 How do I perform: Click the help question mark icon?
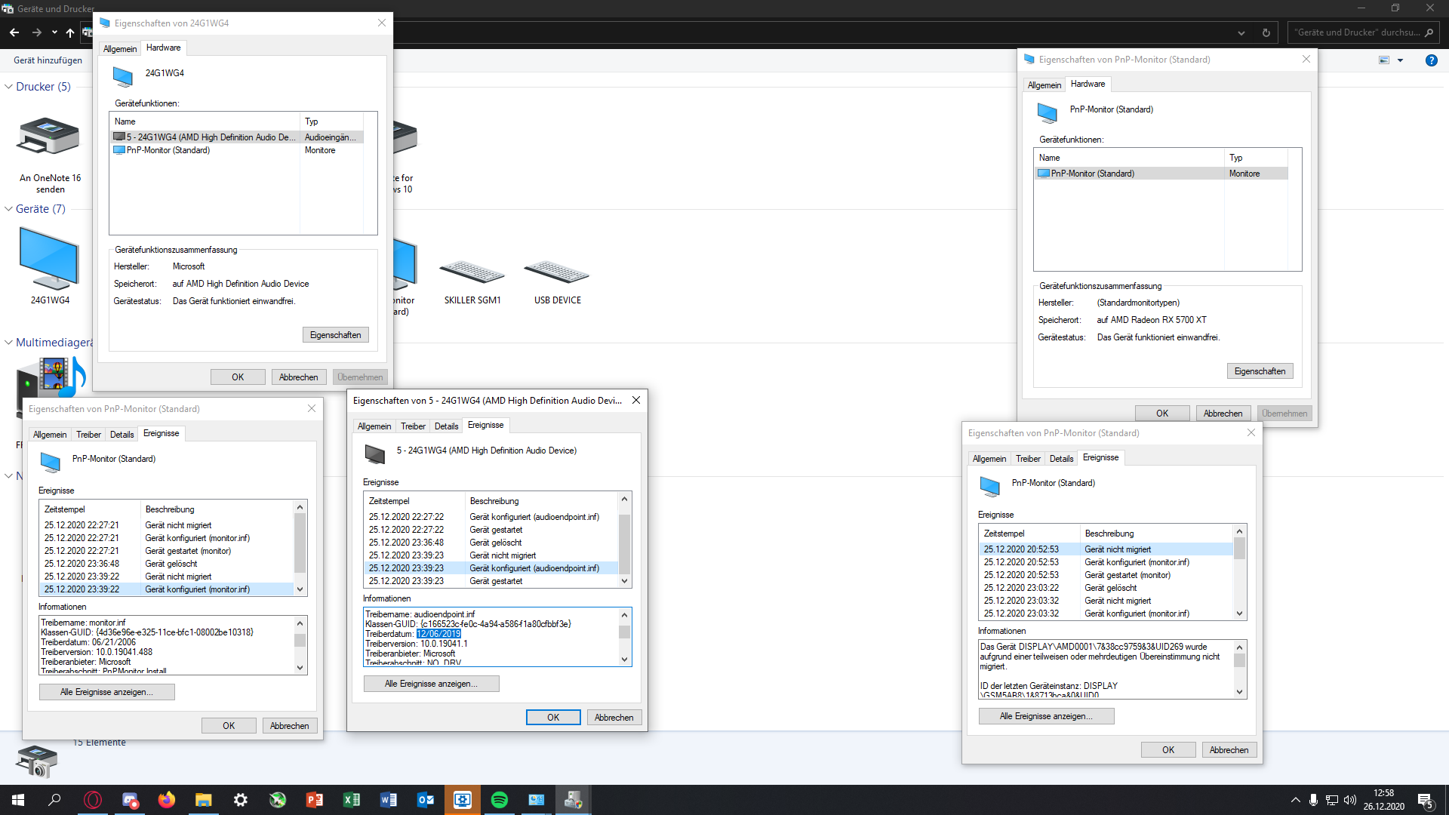coord(1431,60)
